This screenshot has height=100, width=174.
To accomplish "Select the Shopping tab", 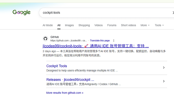I will click(x=84, y=25).
